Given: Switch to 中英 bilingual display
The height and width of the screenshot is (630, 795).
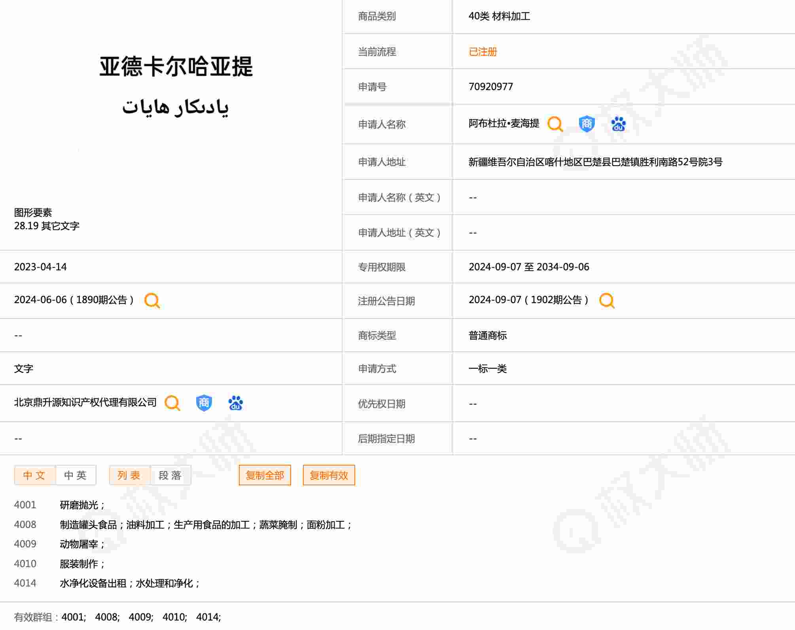Looking at the screenshot, I should (x=76, y=475).
